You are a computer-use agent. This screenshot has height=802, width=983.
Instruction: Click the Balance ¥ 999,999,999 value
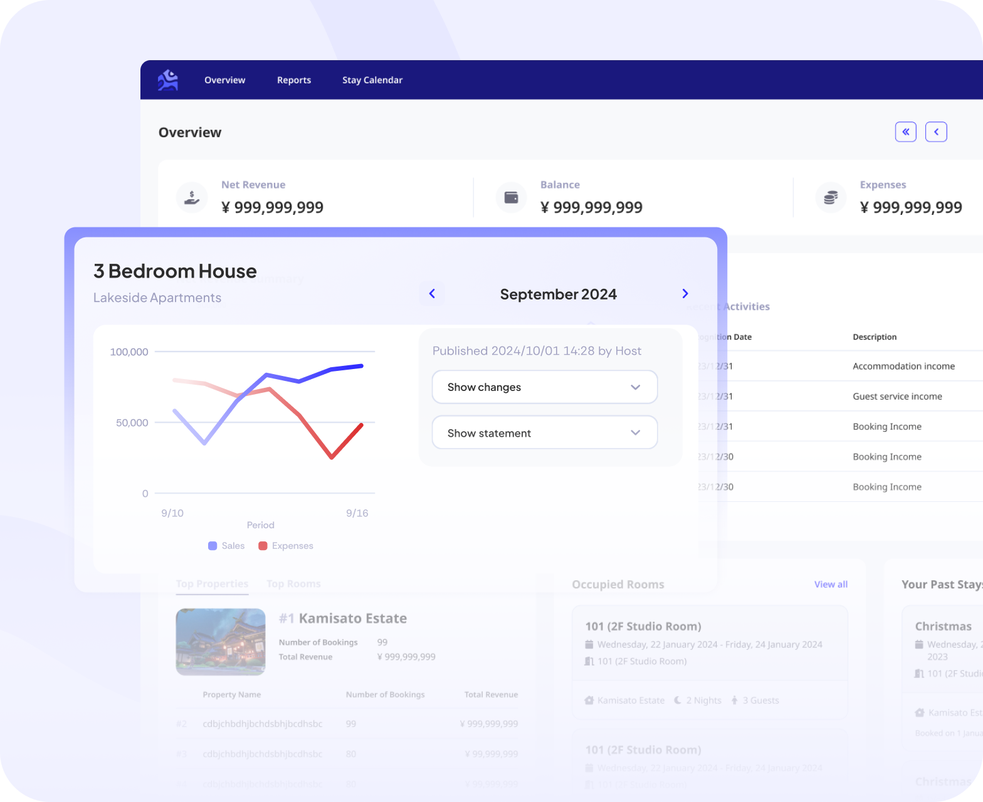click(x=592, y=207)
